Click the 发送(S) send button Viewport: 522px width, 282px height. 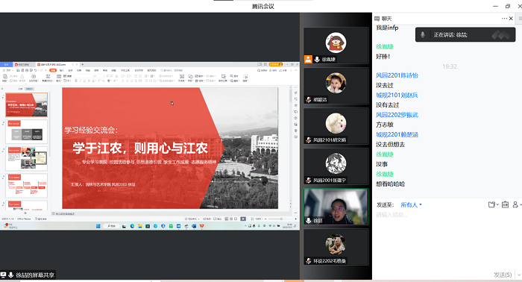[x=503, y=275]
